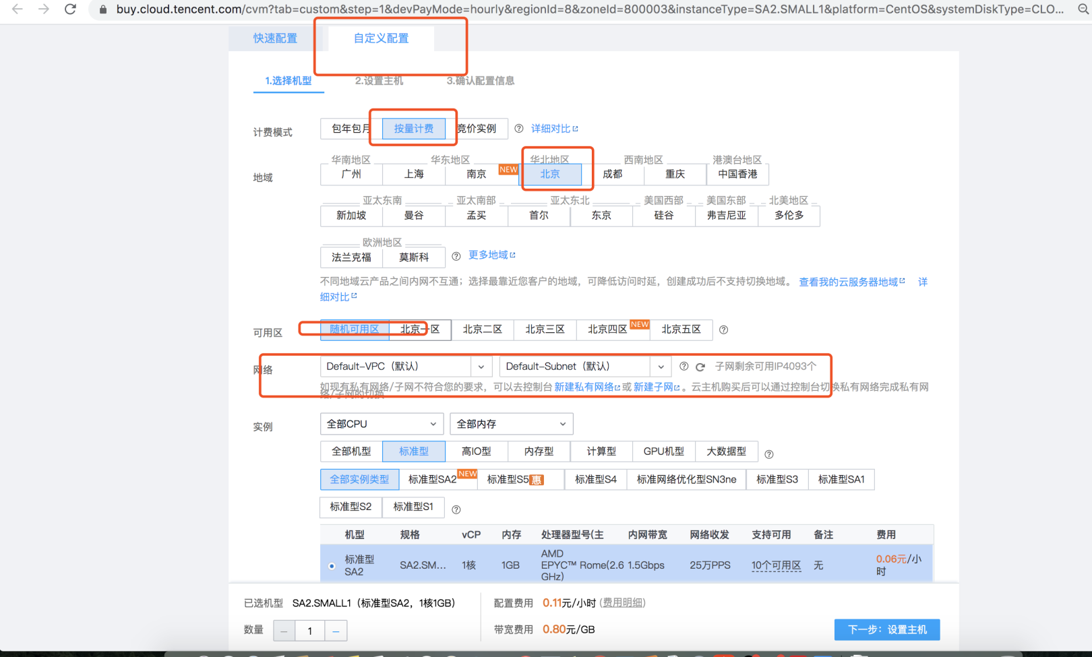Decrease quantity with the left stepper button
The image size is (1092, 657).
(x=284, y=631)
